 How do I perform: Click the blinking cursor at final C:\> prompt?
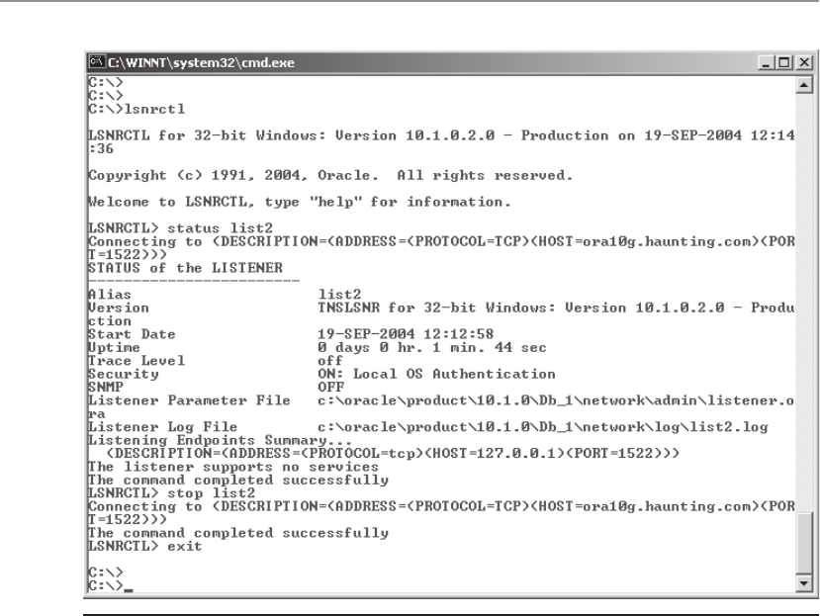tap(129, 590)
